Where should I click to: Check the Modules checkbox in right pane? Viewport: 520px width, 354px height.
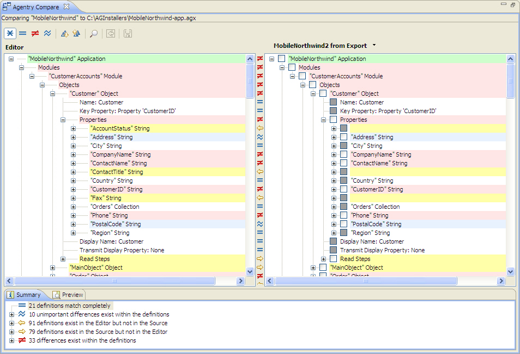[292, 67]
